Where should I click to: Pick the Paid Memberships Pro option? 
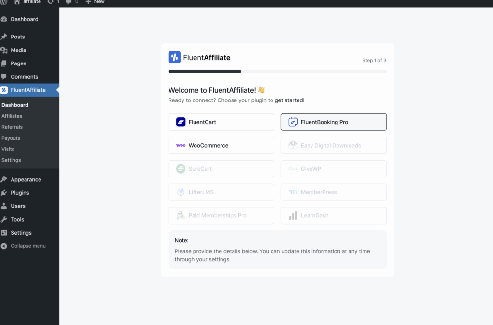[x=221, y=216]
